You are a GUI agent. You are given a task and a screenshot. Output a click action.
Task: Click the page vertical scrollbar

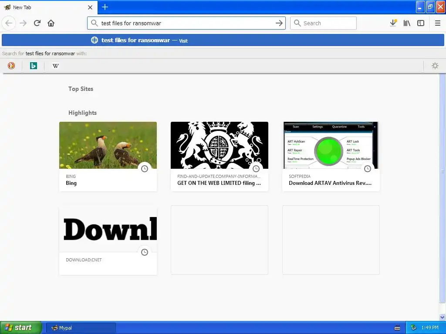click(x=443, y=187)
